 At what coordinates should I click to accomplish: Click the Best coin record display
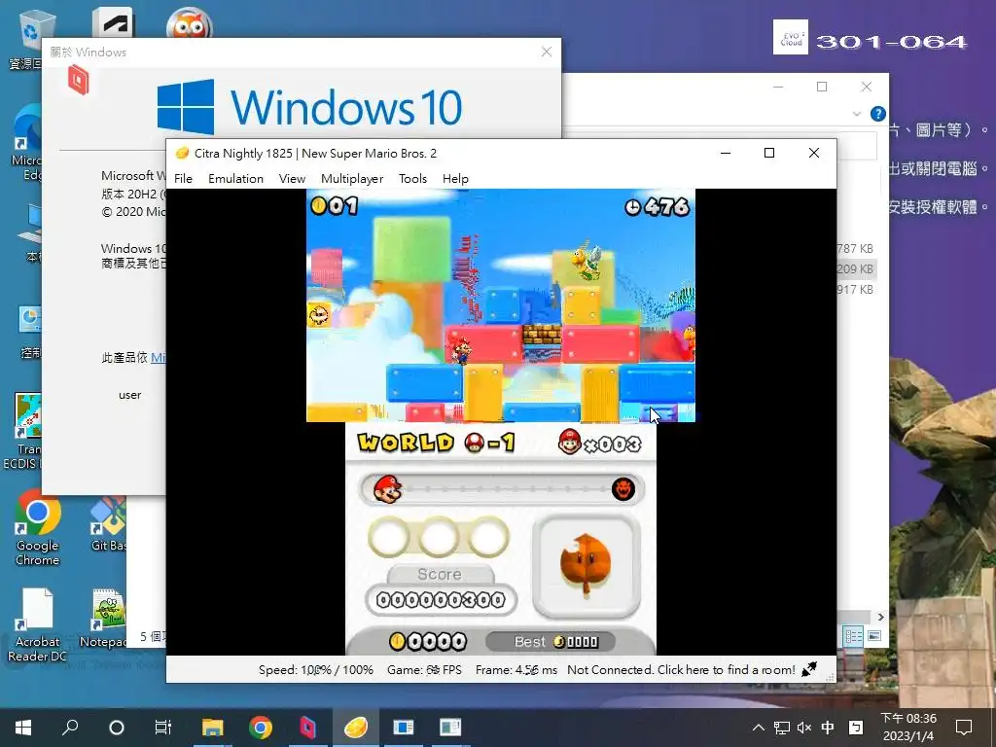click(551, 642)
